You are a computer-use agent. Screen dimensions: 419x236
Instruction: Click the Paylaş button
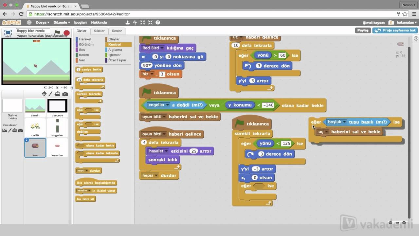click(x=363, y=30)
